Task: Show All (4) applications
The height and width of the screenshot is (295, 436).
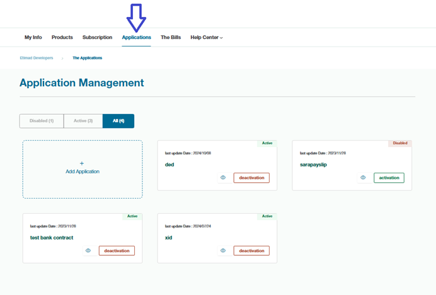Action: pos(118,121)
